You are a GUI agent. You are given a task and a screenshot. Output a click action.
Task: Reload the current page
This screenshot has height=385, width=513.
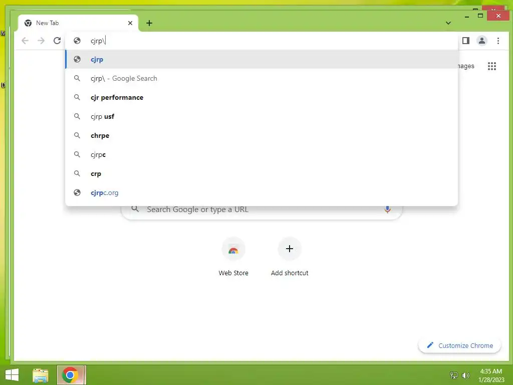pyautogui.click(x=57, y=41)
